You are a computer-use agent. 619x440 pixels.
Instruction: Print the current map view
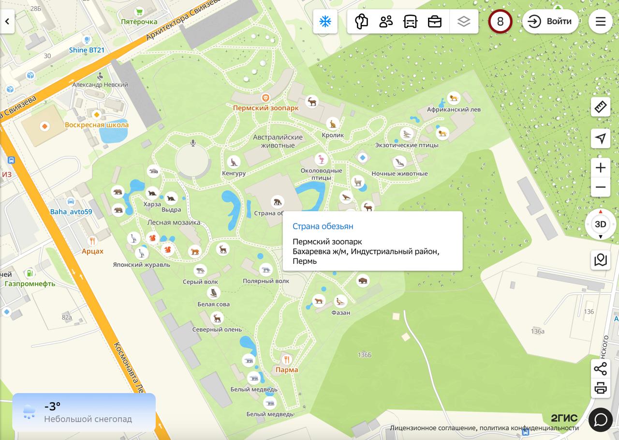tap(600, 388)
